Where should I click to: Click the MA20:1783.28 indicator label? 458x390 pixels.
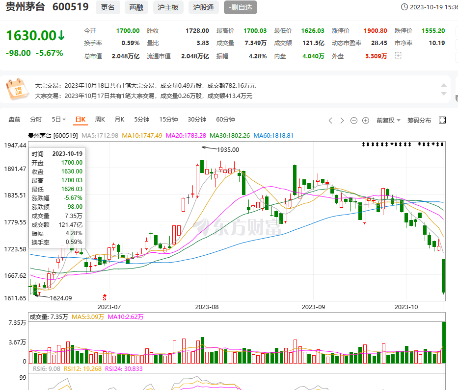pos(186,136)
